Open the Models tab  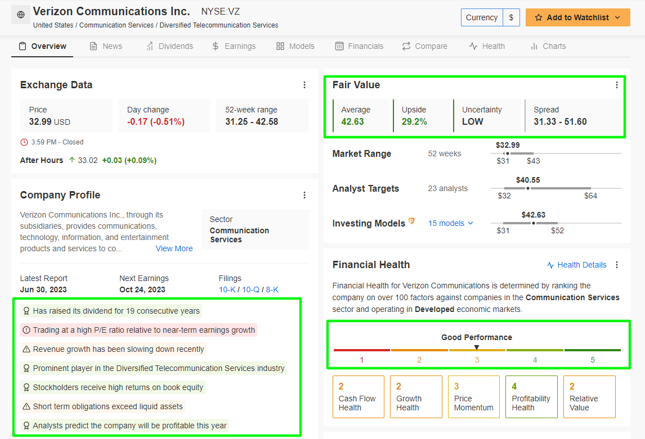pyautogui.click(x=295, y=47)
